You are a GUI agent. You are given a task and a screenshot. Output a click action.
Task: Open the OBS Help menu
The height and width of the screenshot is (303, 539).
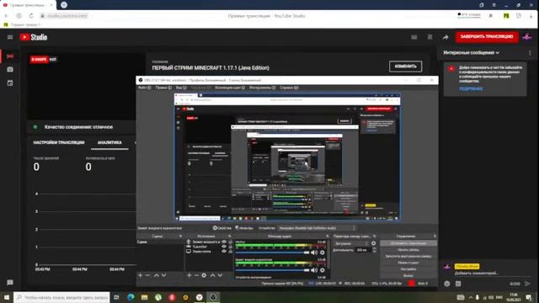pyautogui.click(x=289, y=88)
